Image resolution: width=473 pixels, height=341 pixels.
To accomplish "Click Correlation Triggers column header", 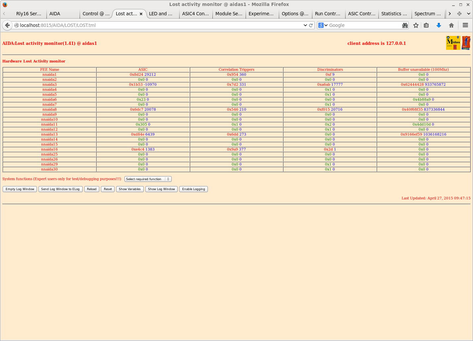I will click(x=236, y=70).
